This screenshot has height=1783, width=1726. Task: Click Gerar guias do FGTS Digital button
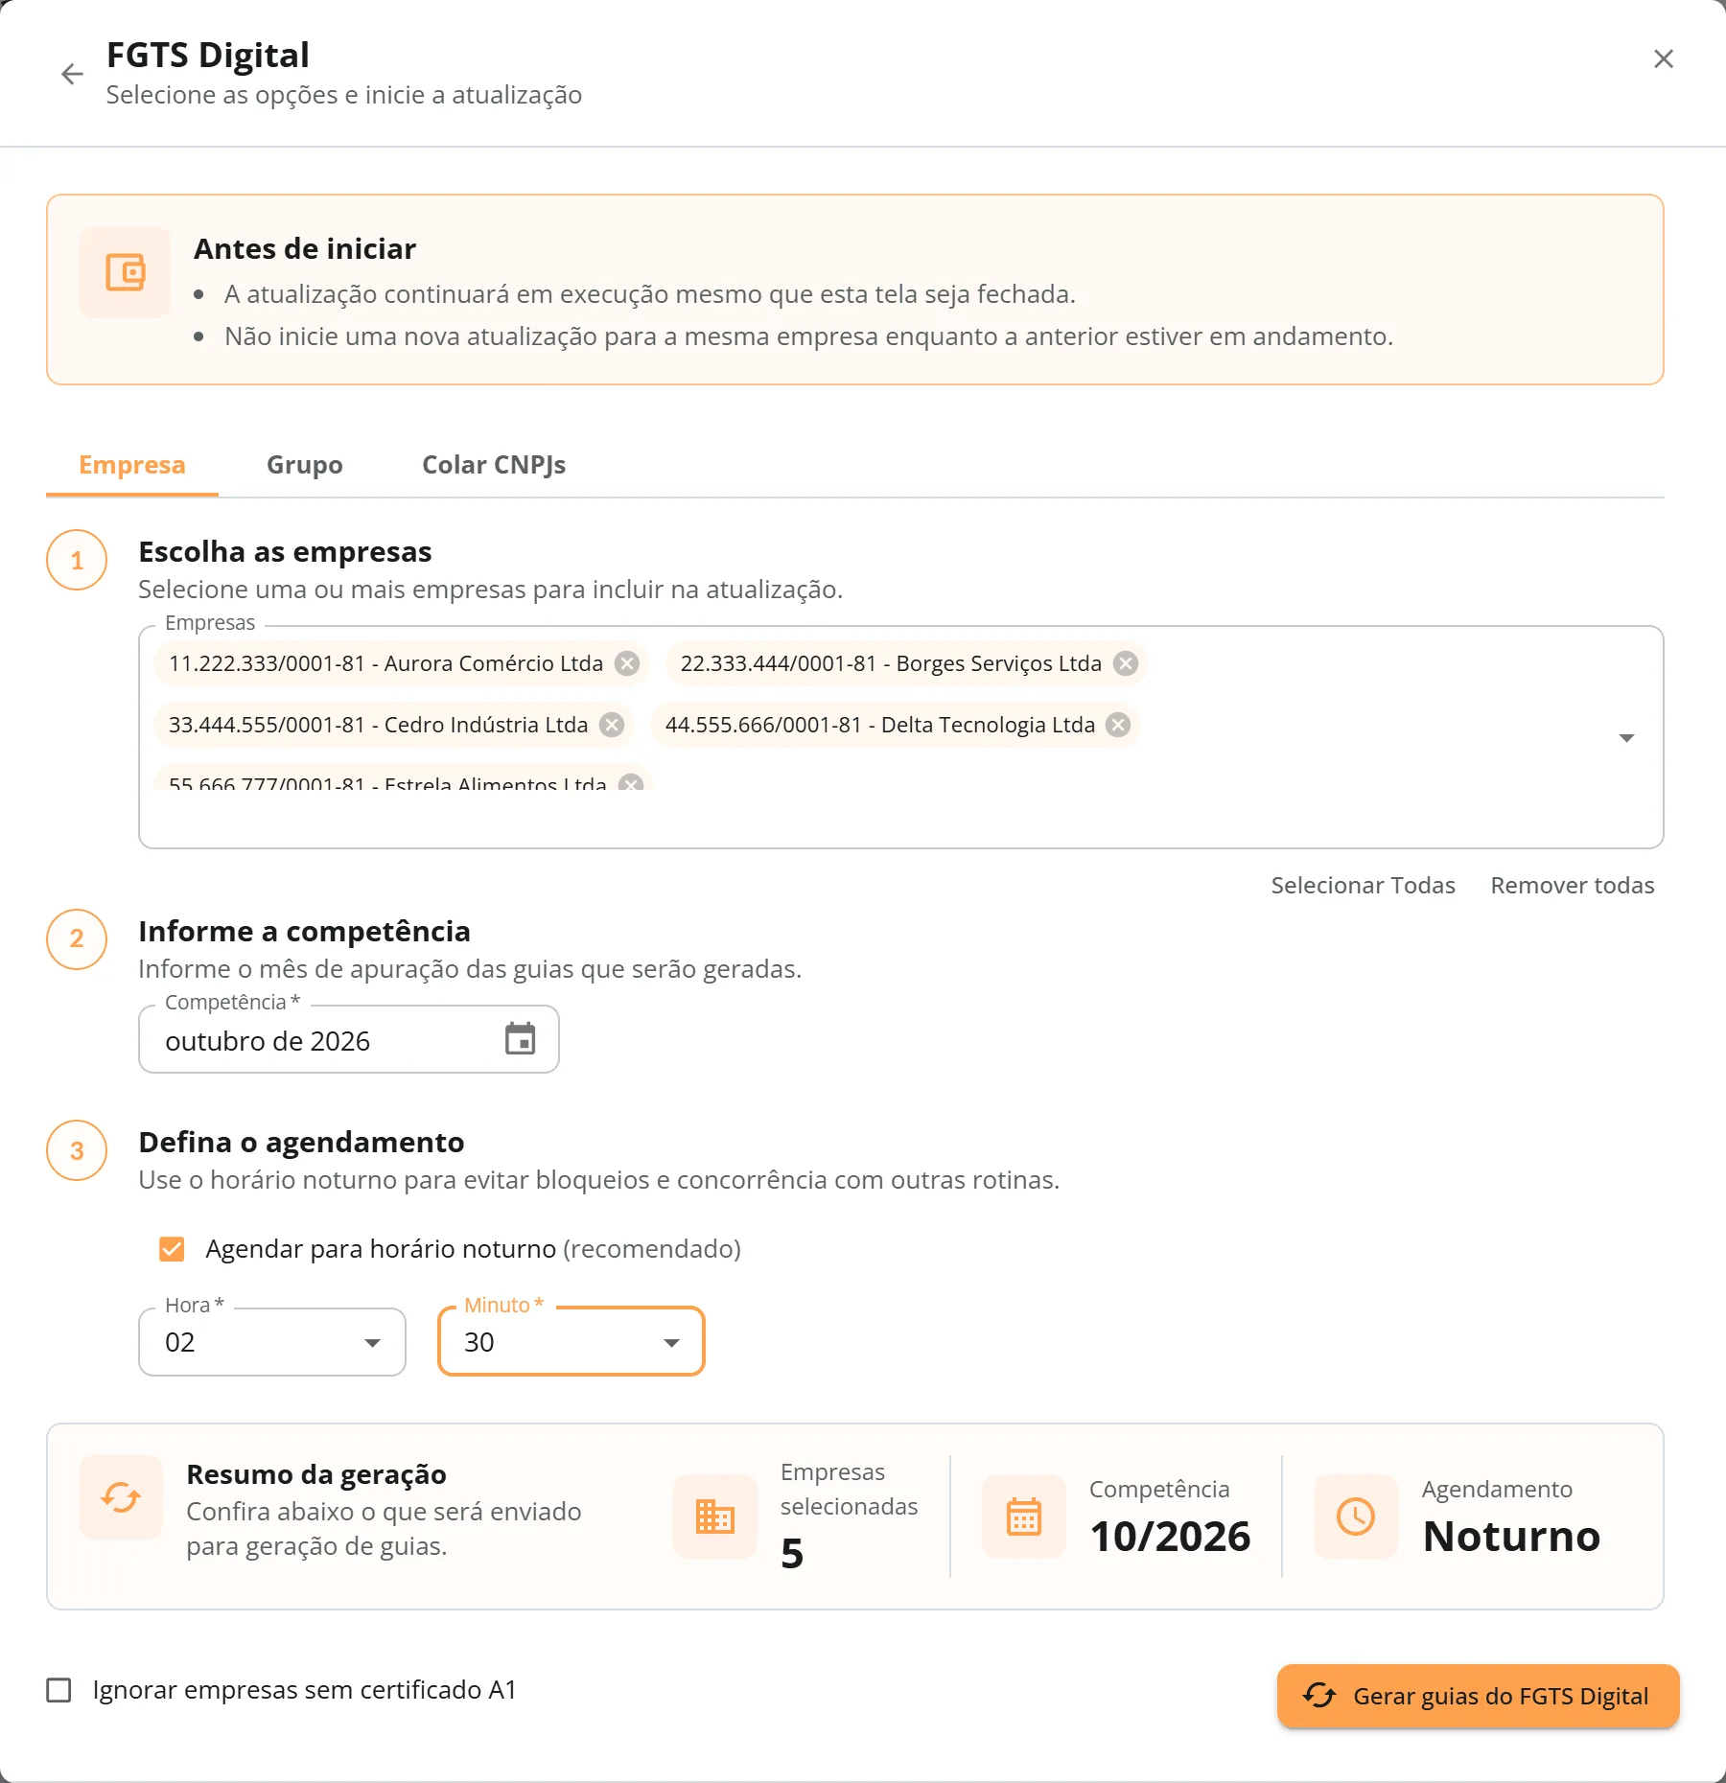click(1478, 1696)
